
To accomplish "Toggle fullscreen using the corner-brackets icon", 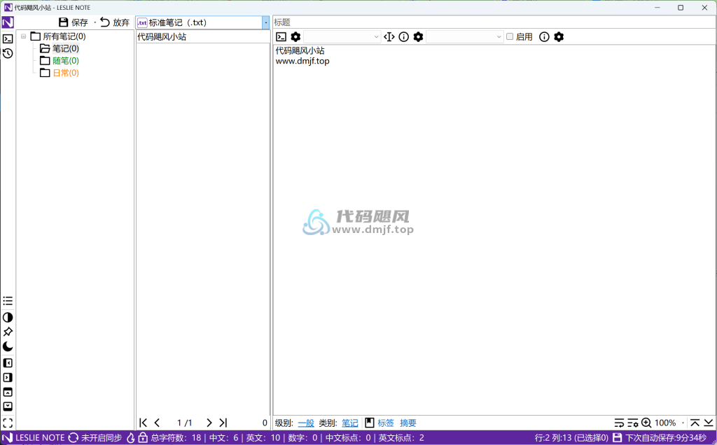I will [8, 423].
